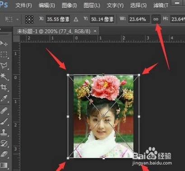The height and width of the screenshot is (171, 185).
Task: Open the 图像(I) menu
Action: point(69,5)
